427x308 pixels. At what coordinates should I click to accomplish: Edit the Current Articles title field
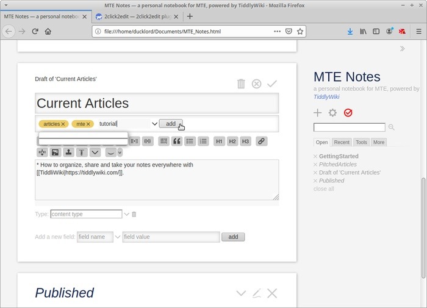(x=157, y=103)
